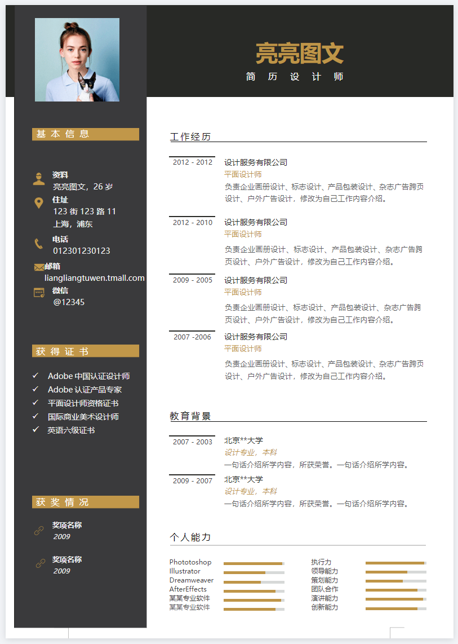
Task: Click the checkmark beside Adobe 中国认证设计师
Action: coord(35,376)
